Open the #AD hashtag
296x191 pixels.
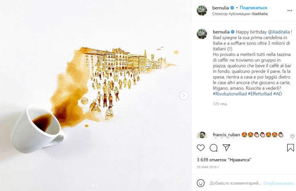[277, 94]
